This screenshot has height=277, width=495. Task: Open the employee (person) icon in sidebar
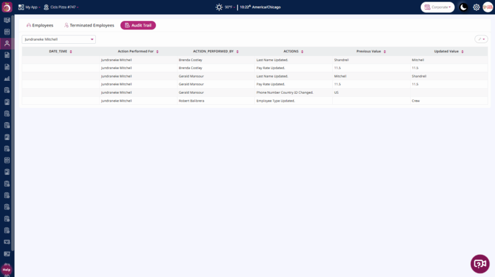[x=7, y=43]
